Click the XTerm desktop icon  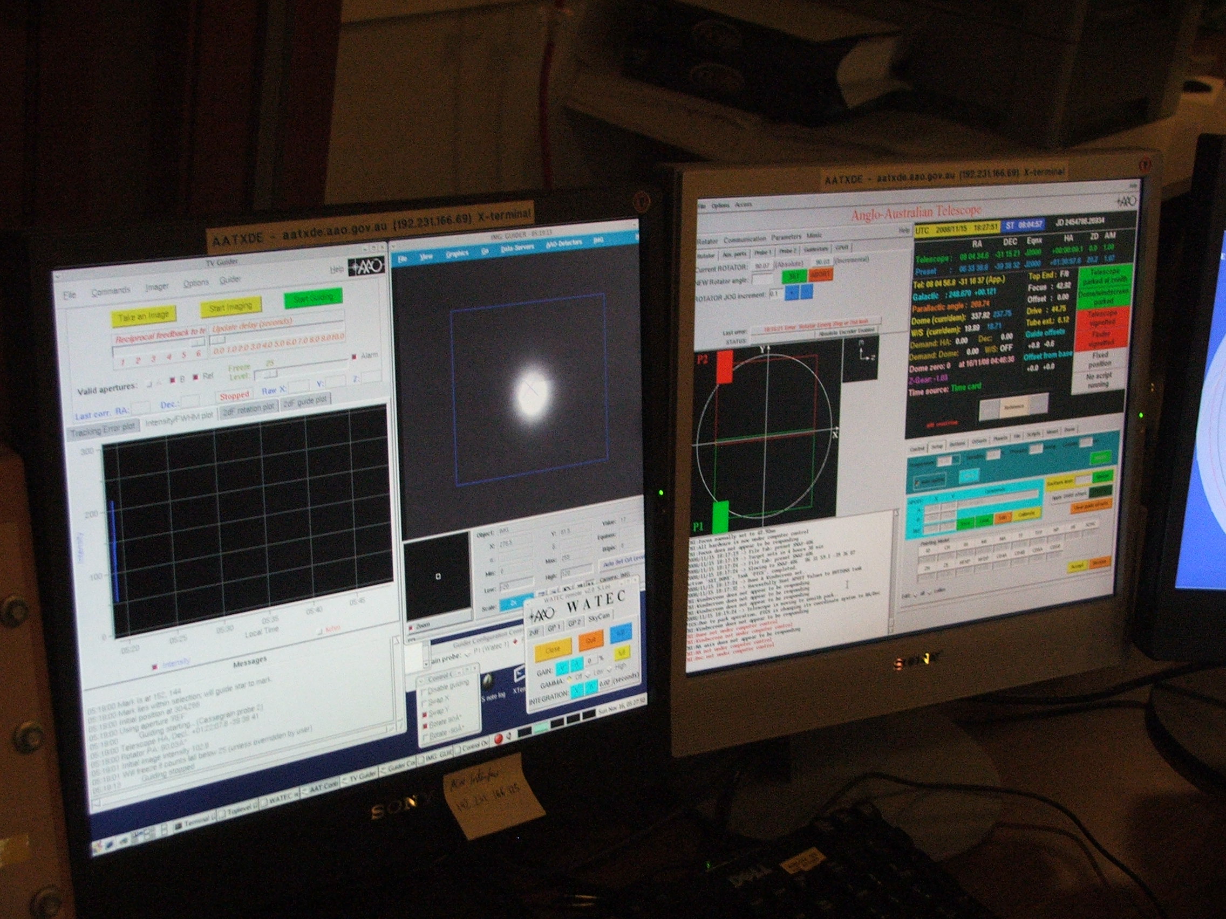pos(519,676)
